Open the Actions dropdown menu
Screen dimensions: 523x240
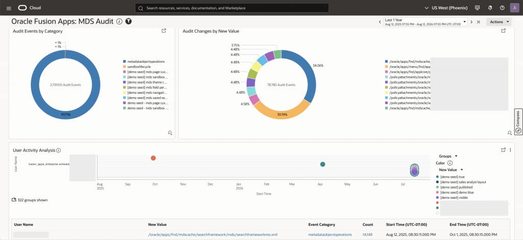tap(498, 22)
